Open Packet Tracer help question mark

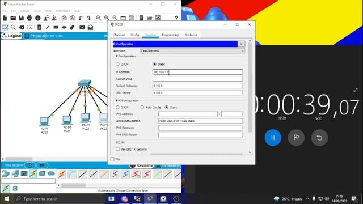click(176, 18)
